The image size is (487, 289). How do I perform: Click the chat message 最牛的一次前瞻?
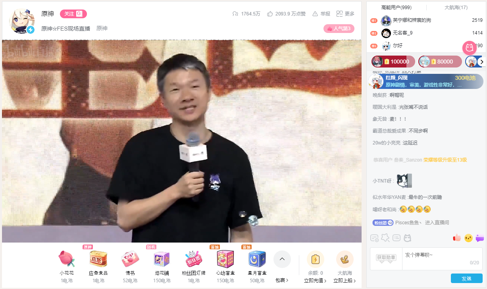click(425, 197)
